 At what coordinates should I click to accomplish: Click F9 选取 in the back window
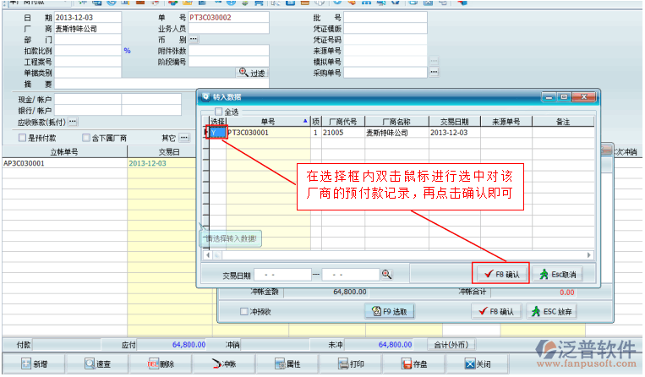(390, 312)
